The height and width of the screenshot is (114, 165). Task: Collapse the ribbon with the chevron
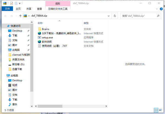[157, 9]
